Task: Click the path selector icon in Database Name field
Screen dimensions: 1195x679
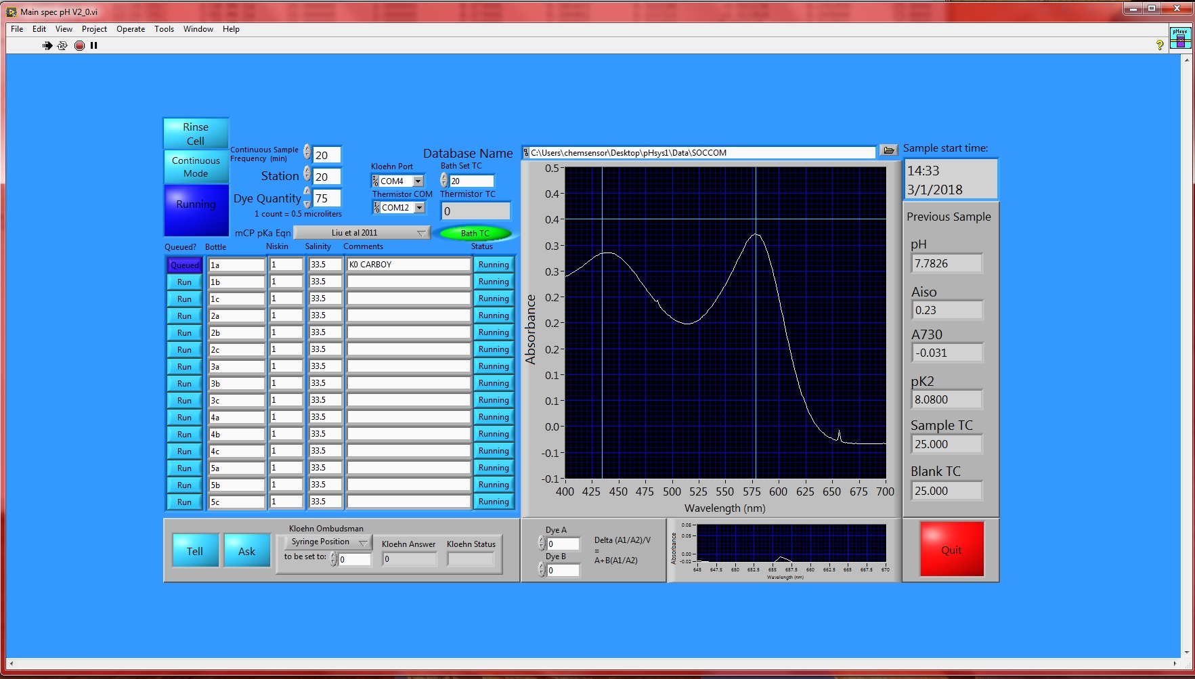Action: 526,152
